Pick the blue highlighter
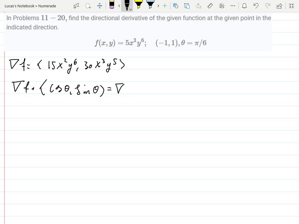299x224 pixels. (x=150, y=5)
